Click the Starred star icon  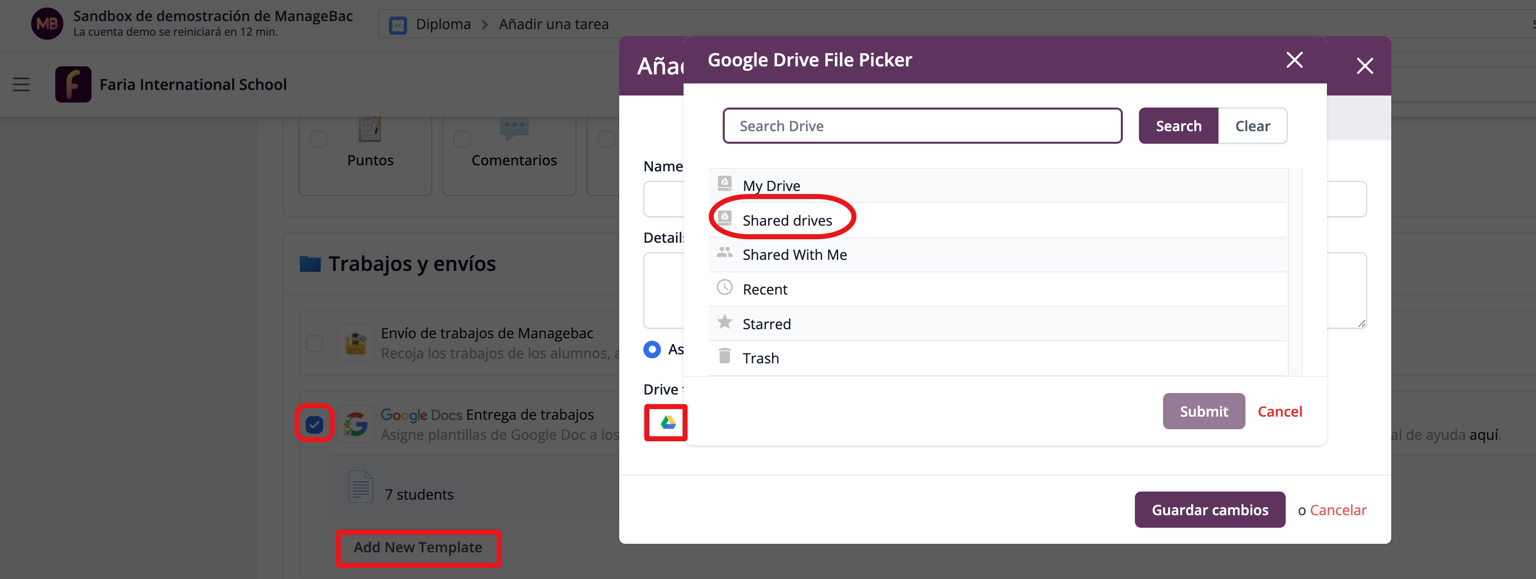[724, 323]
